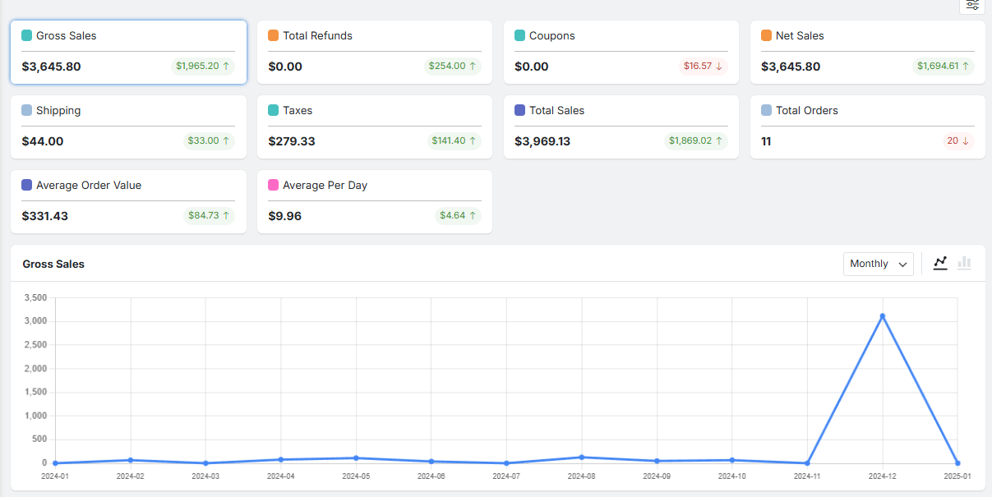Switch to line chart view
Viewport: 992px width, 497px height.
(940, 263)
